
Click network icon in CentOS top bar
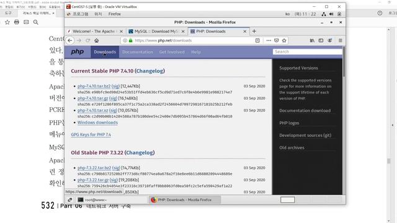point(324,14)
